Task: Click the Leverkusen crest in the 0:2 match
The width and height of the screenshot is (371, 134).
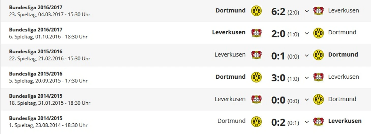Action: pos(318,121)
